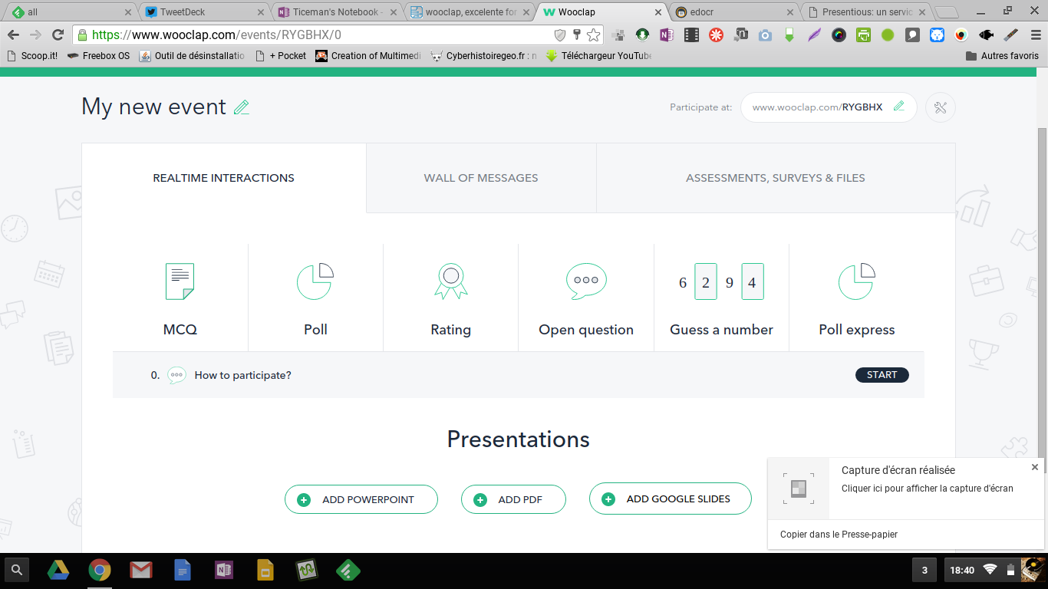The width and height of the screenshot is (1048, 589).
Task: Switch to the TweetDeck browser tab
Action: (203, 12)
